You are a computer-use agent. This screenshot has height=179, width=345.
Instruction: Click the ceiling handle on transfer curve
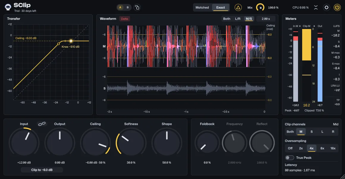pos(71,41)
